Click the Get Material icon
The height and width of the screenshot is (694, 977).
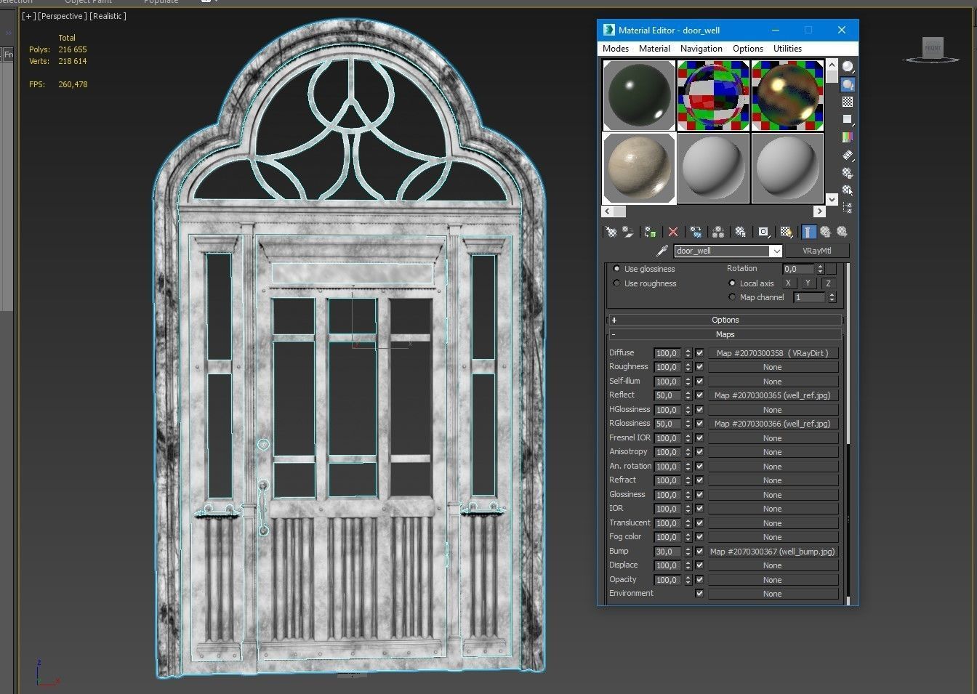click(611, 232)
